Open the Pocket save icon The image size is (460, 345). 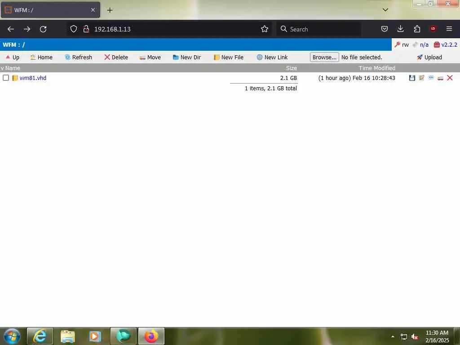(385, 29)
